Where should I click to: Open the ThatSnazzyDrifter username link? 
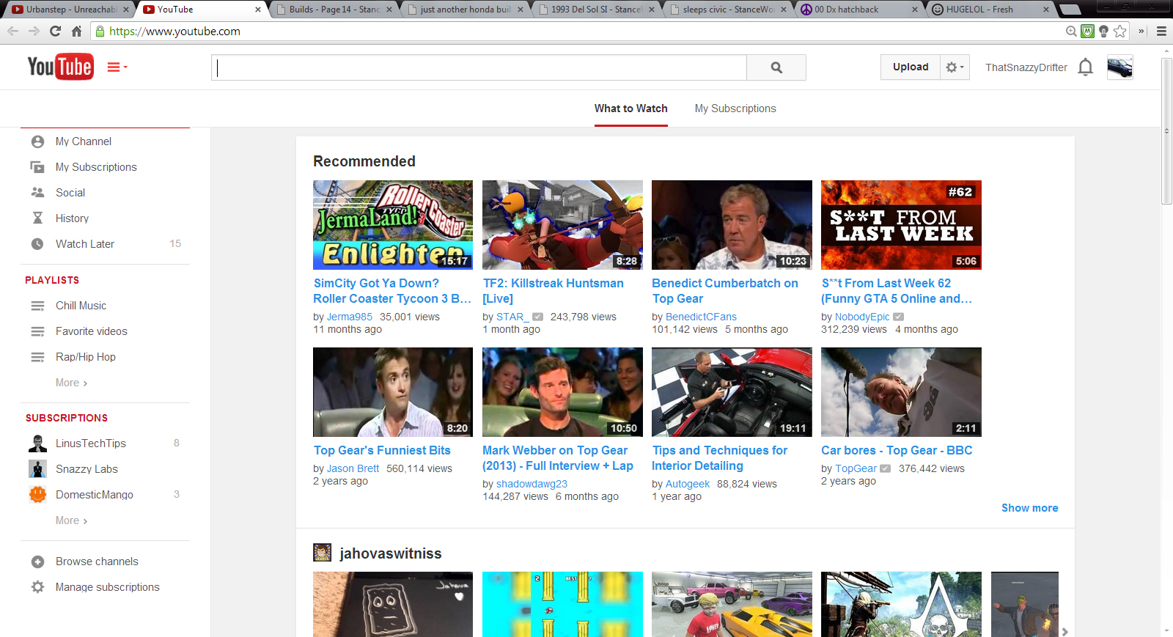pos(1026,67)
